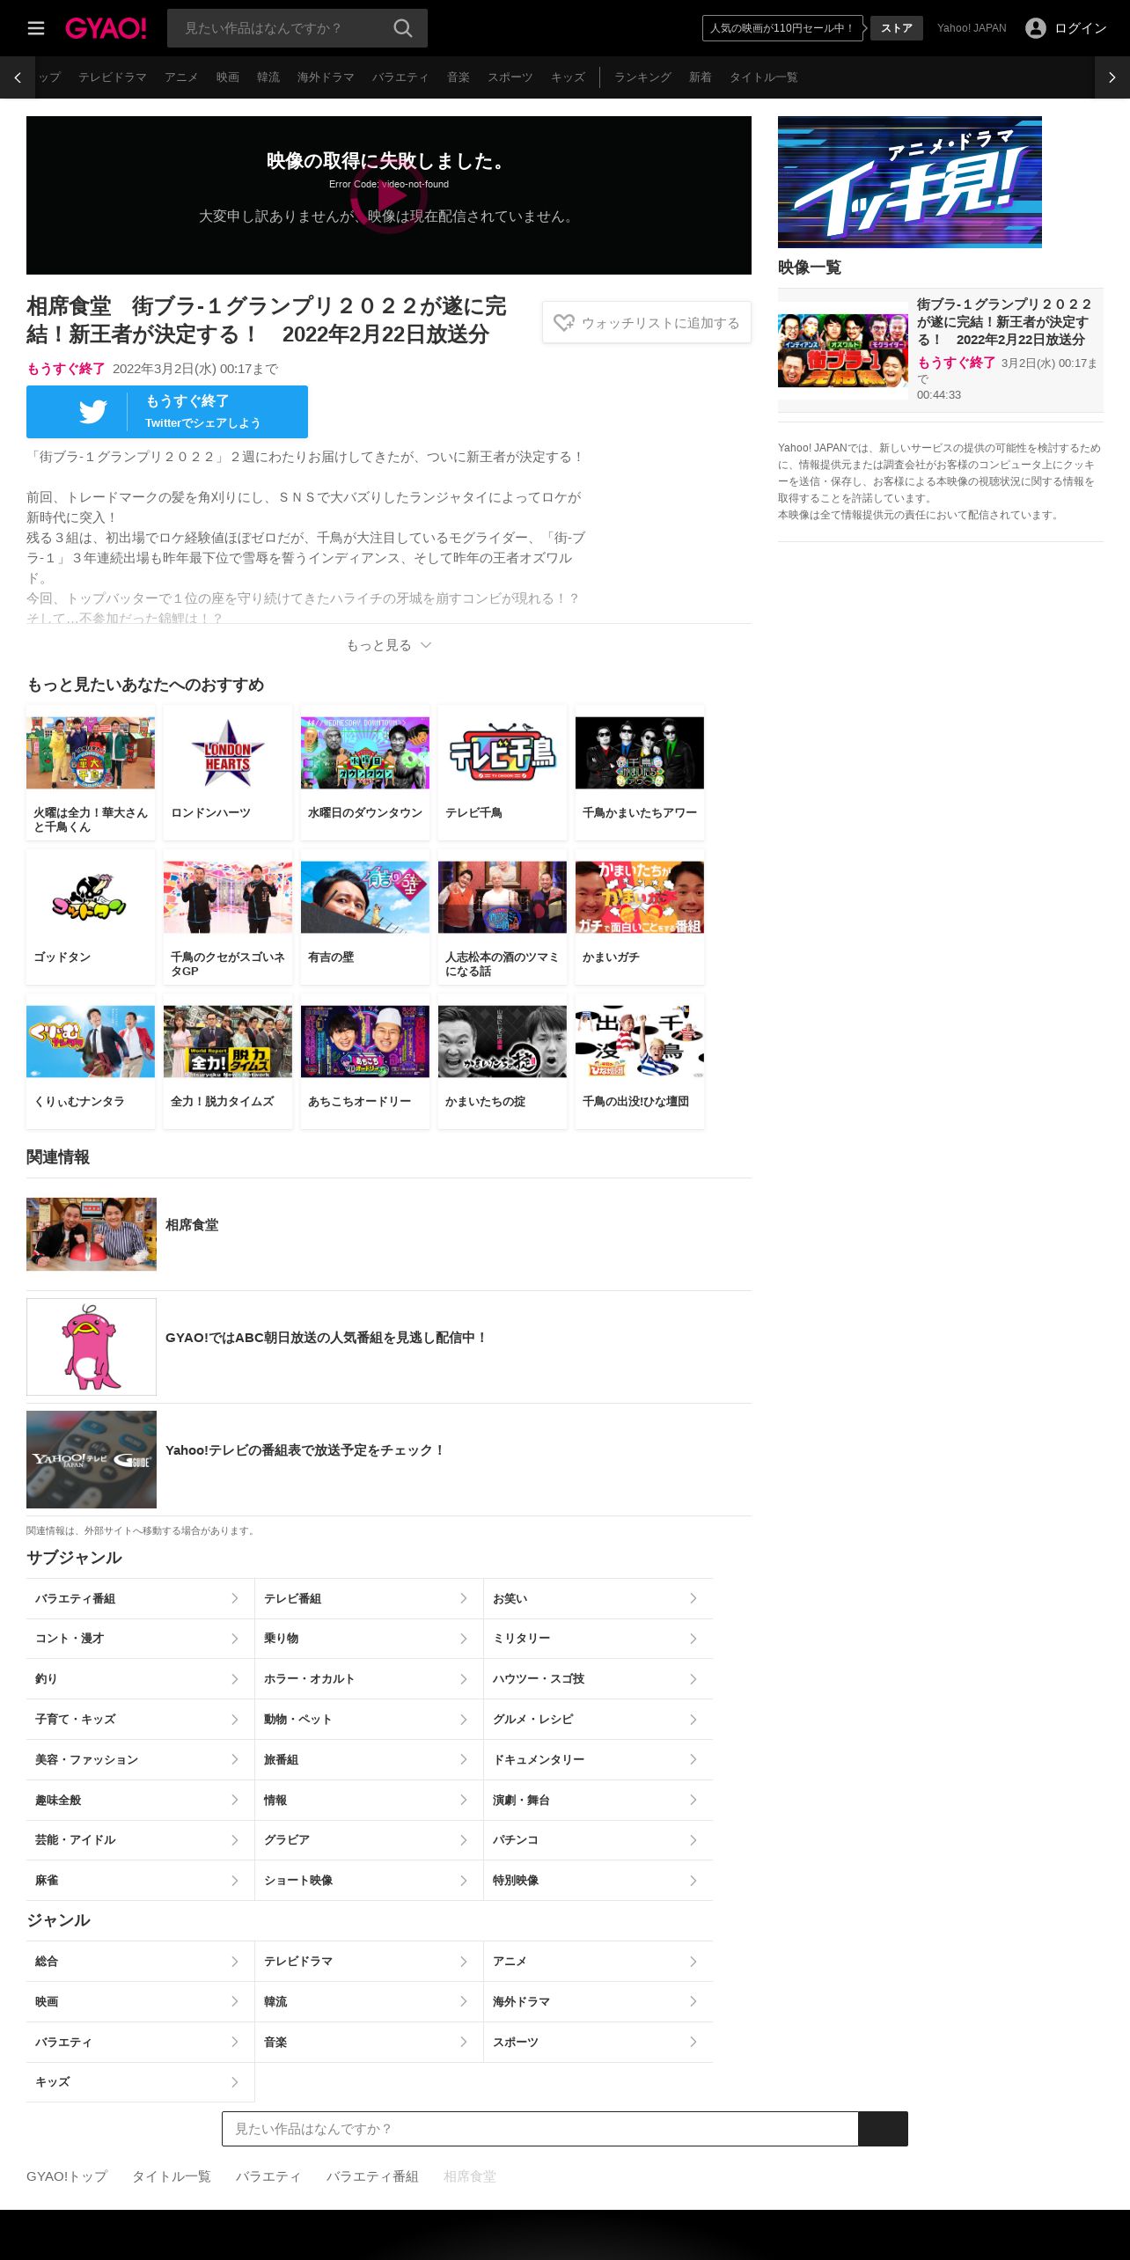Open the かまいたちの掟 card
This screenshot has width=1130, height=2260.
[503, 1060]
